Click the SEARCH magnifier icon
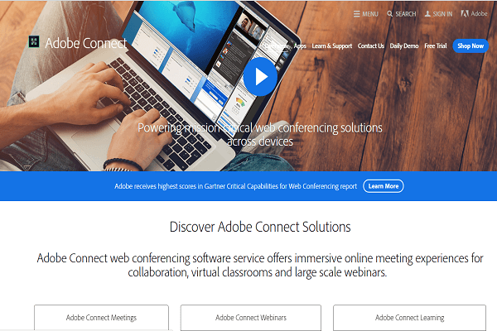497x331 pixels. [x=390, y=14]
